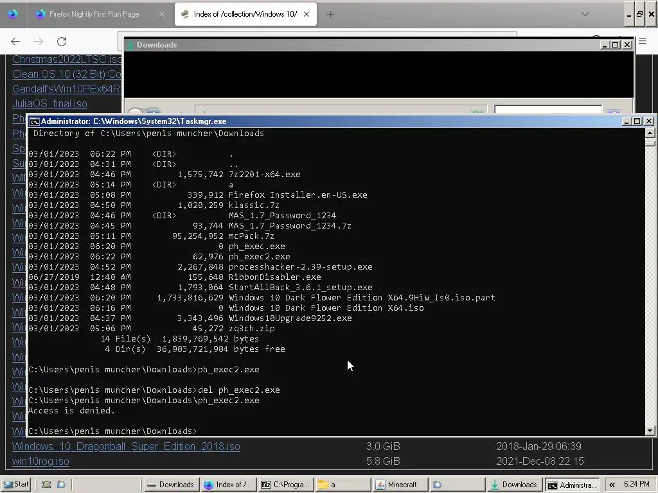This screenshot has width=658, height=493.
Task: Click the 14 File(s) summary line
Action: click(180, 339)
